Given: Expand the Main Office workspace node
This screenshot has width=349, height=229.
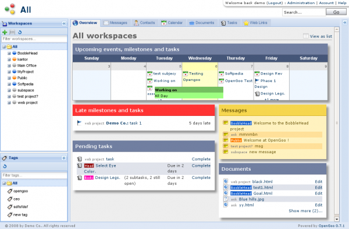Looking at the screenshot, I should click(x=9, y=66).
